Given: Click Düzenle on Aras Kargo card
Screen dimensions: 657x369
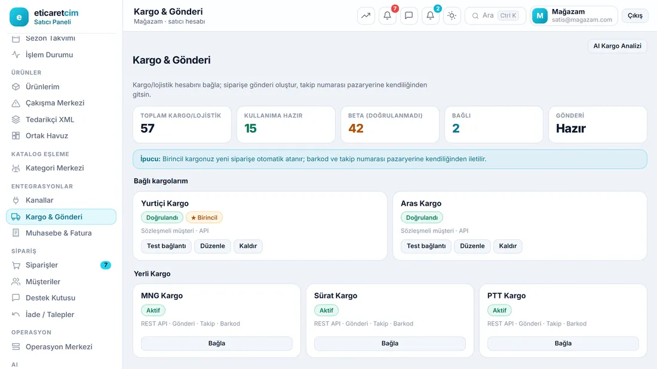Looking at the screenshot, I should click(x=472, y=246).
